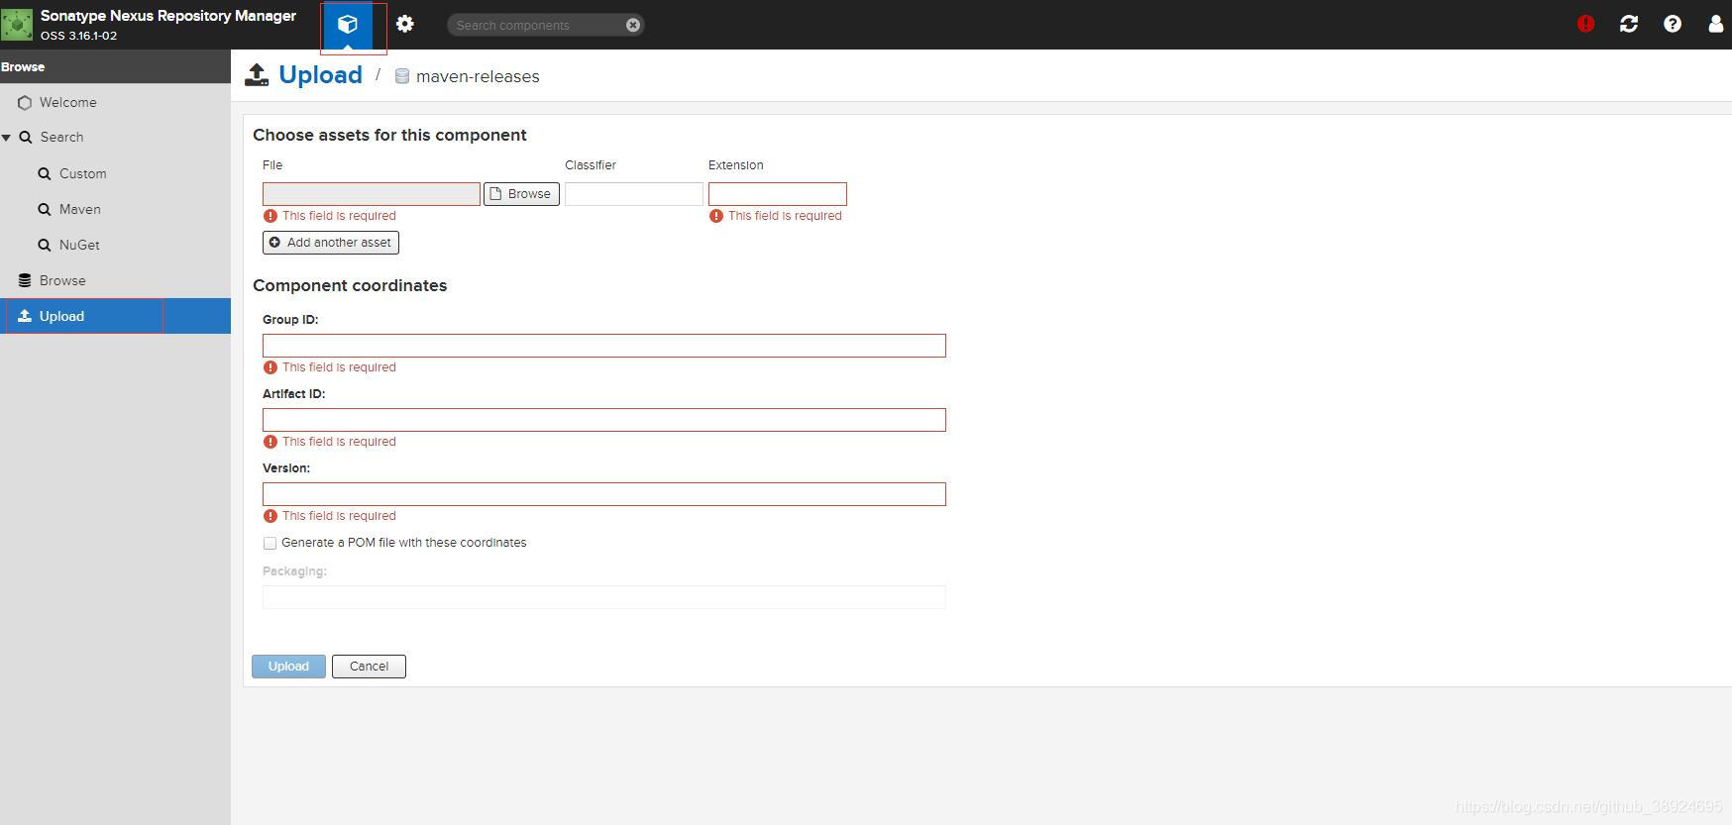Go to Welcome page in sidebar
Viewport: 1732px width, 825px height.
coord(115,102)
